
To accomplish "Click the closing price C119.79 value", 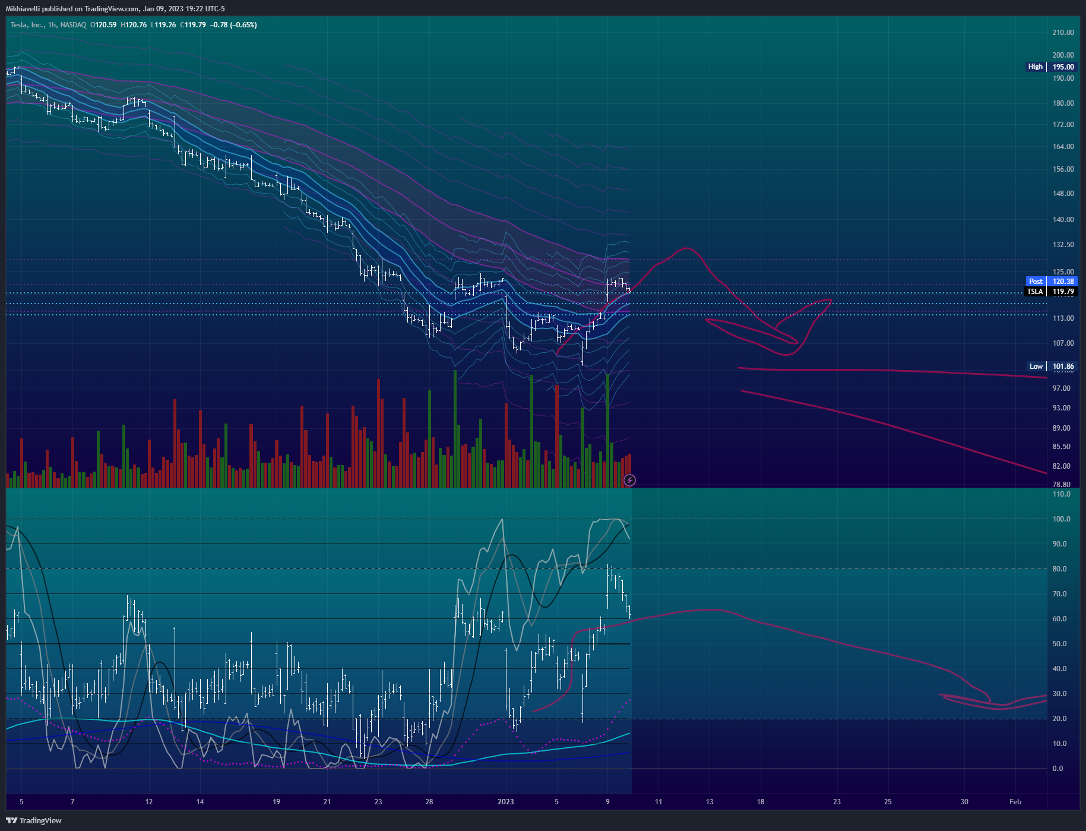I will click(x=194, y=25).
